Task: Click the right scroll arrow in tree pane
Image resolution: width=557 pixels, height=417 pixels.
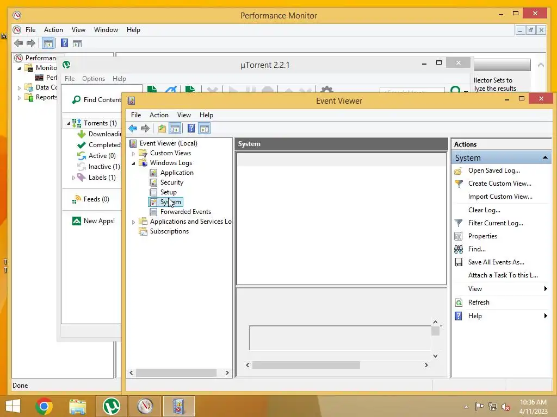Action: coord(227,372)
